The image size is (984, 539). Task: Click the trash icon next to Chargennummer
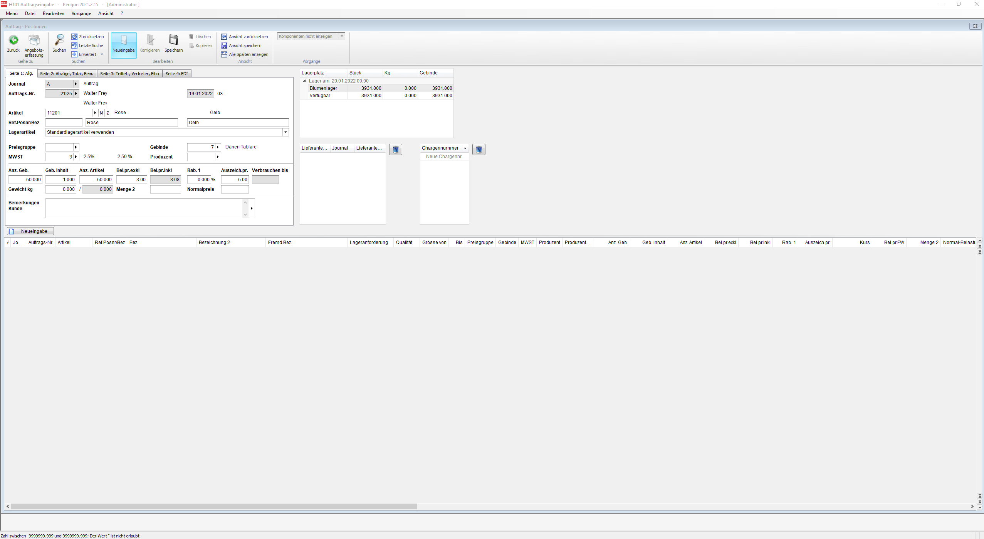(x=479, y=150)
